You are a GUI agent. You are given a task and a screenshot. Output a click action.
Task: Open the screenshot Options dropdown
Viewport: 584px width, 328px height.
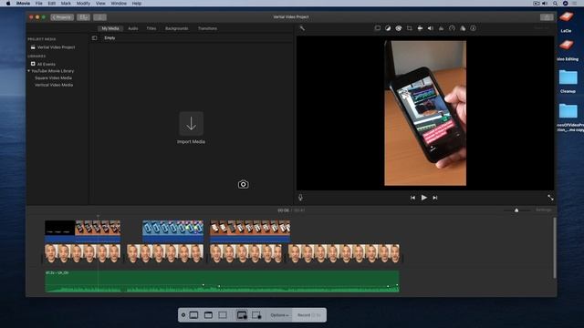point(279,315)
